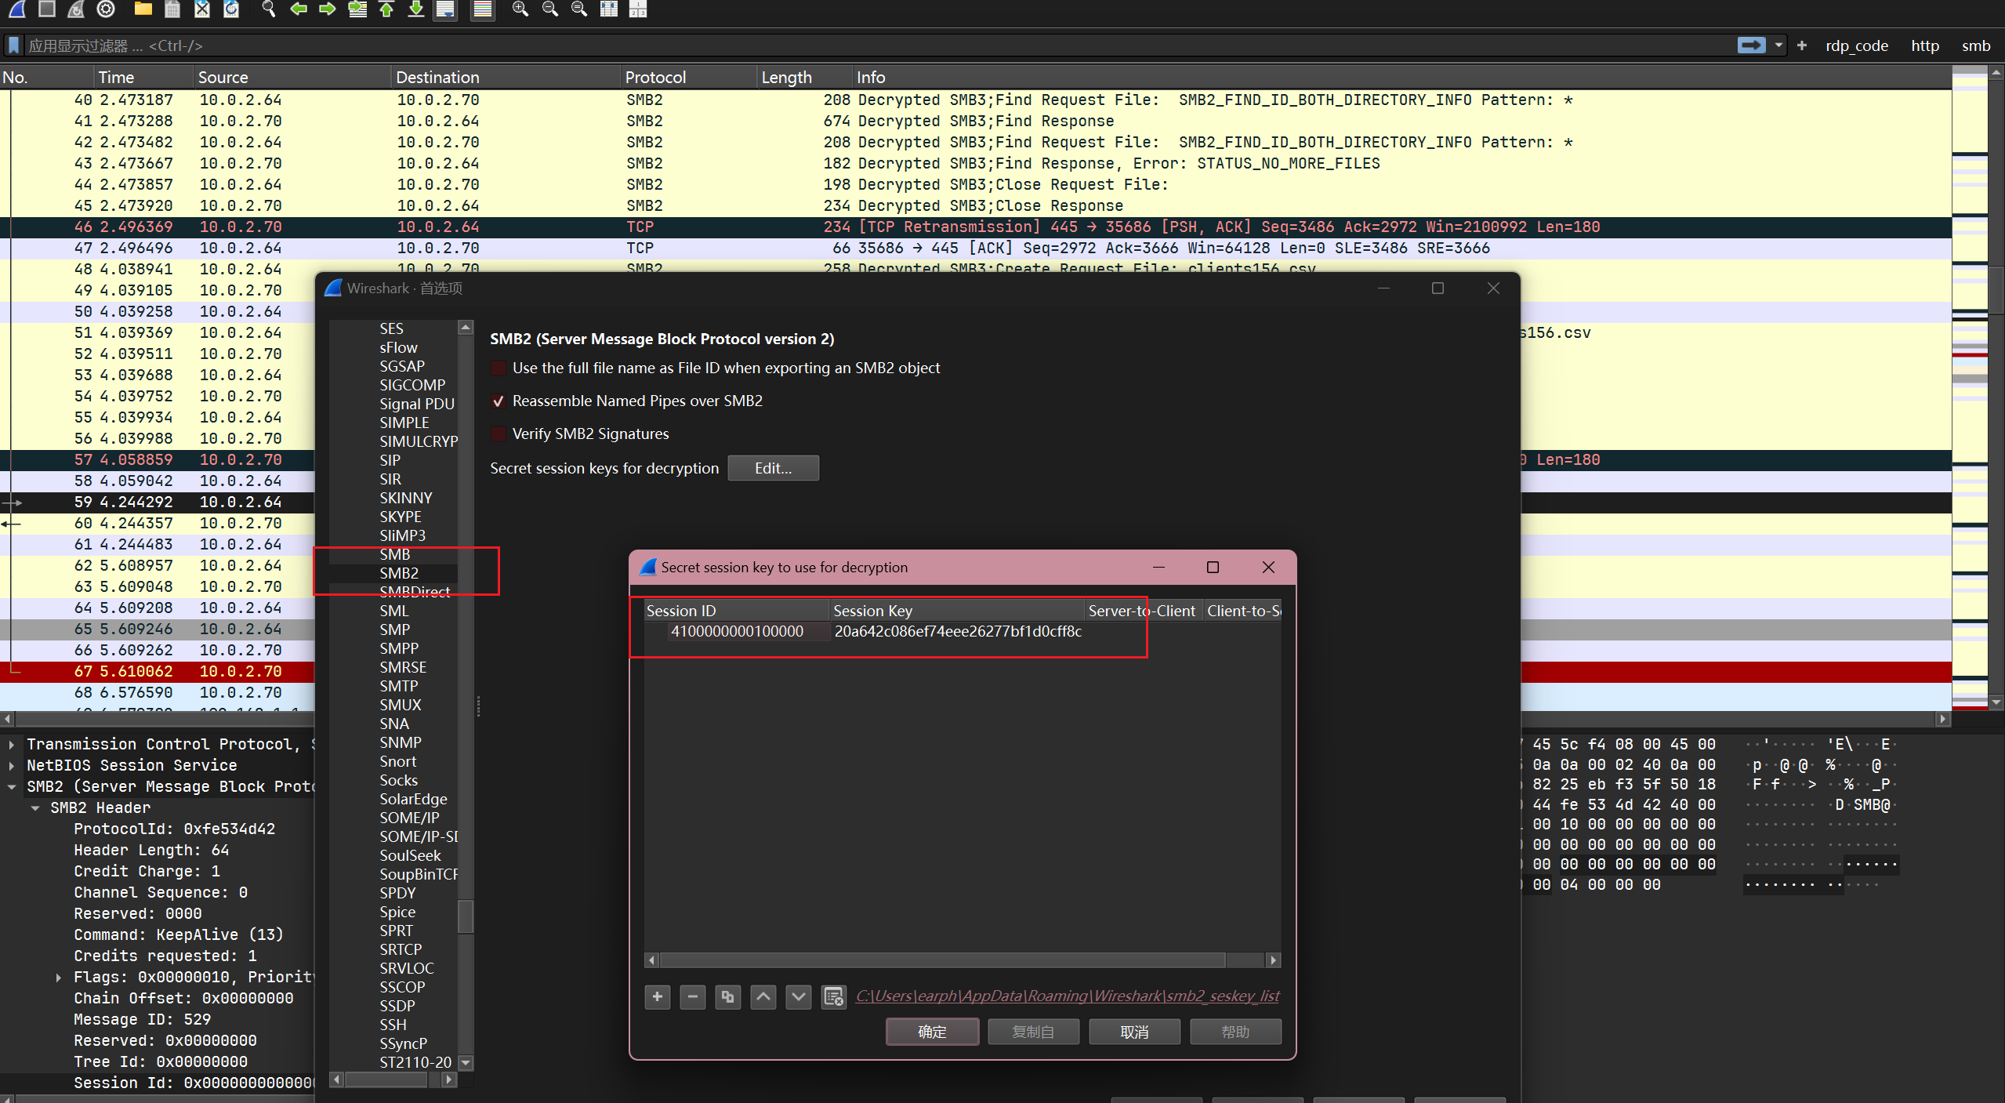Collapse the SMB2 Header tree node
This screenshot has height=1103, width=2005.
point(35,807)
